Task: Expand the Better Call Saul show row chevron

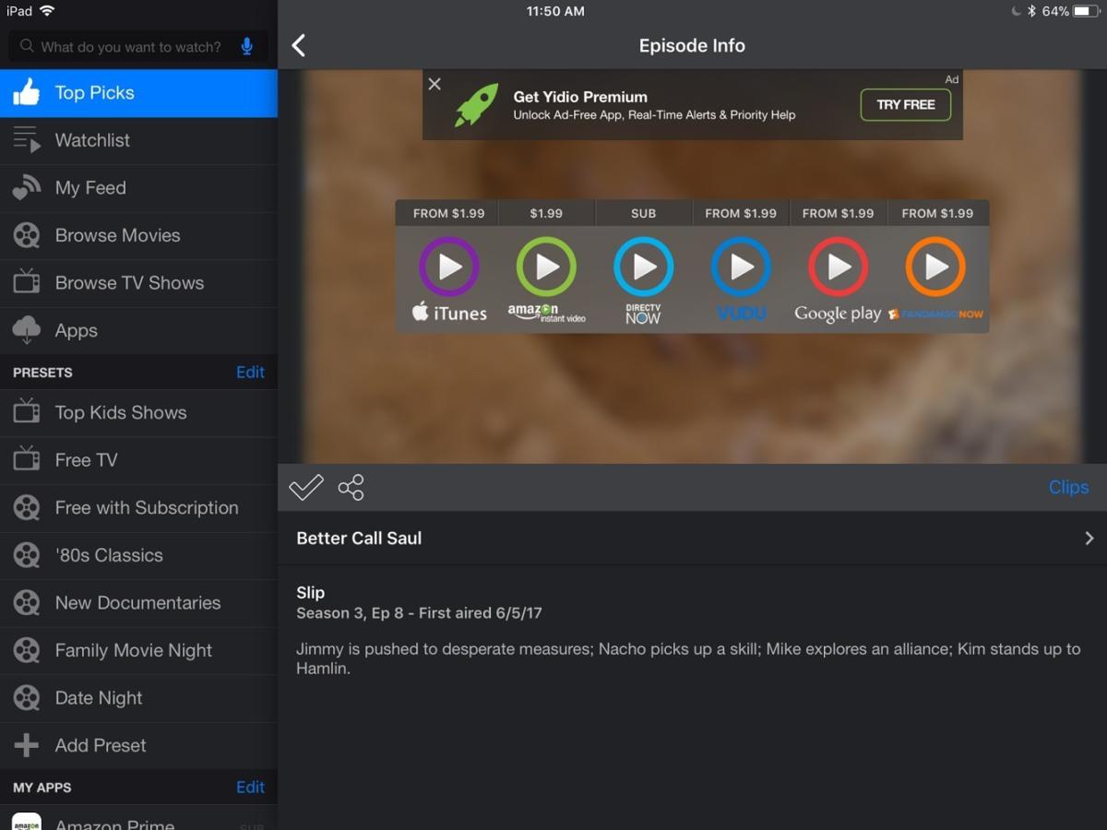Action: [1089, 539]
